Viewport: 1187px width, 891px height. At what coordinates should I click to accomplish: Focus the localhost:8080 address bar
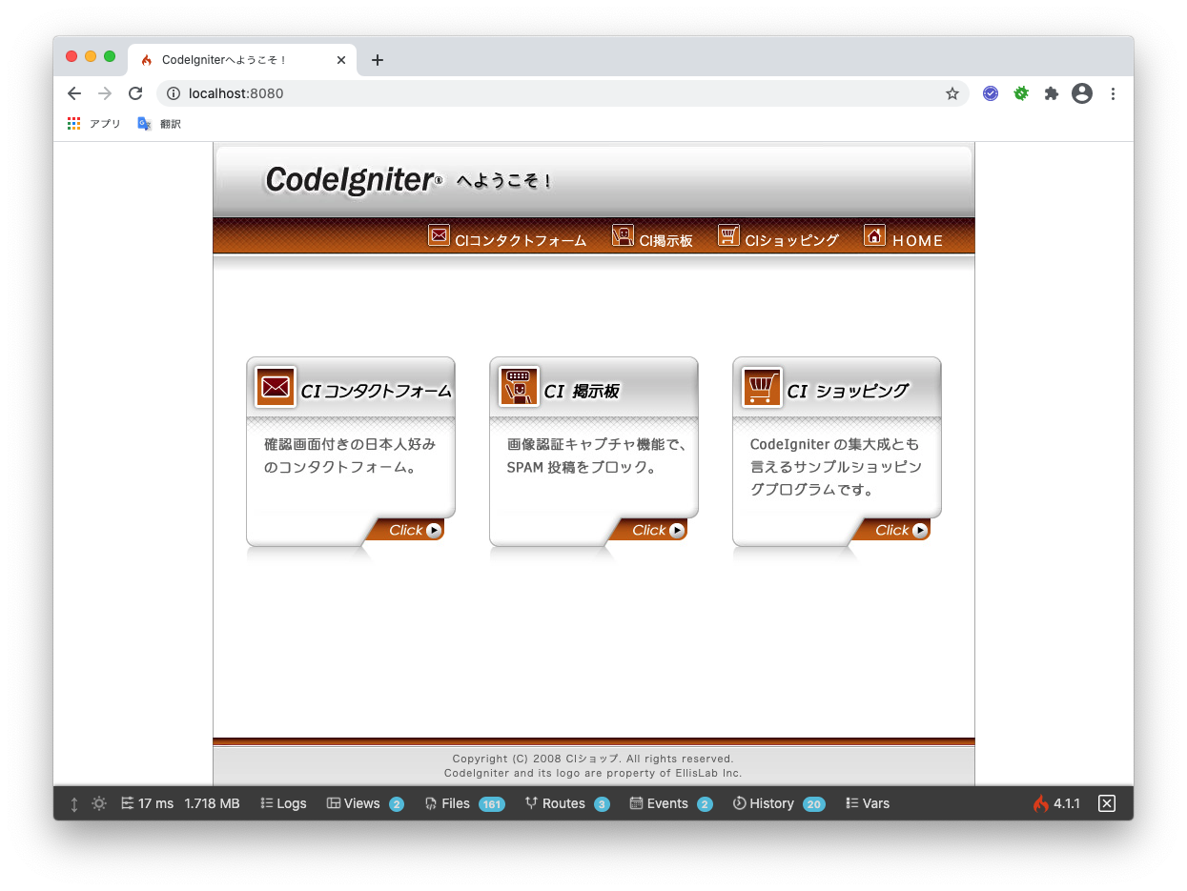pyautogui.click(x=563, y=93)
